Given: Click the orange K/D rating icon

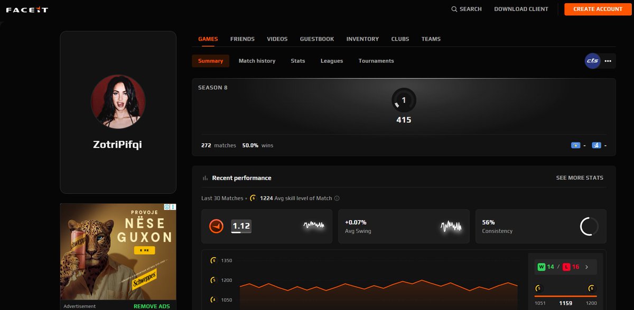Looking at the screenshot, I should [217, 226].
